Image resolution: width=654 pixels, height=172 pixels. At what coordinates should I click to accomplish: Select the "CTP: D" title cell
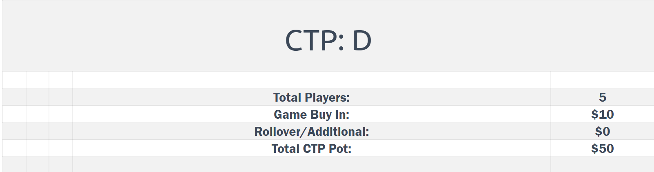coord(328,40)
